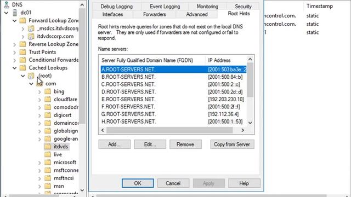This screenshot has height=197, width=351.
Task: Collapse the Cached Lookups node
Action: (x=15, y=68)
